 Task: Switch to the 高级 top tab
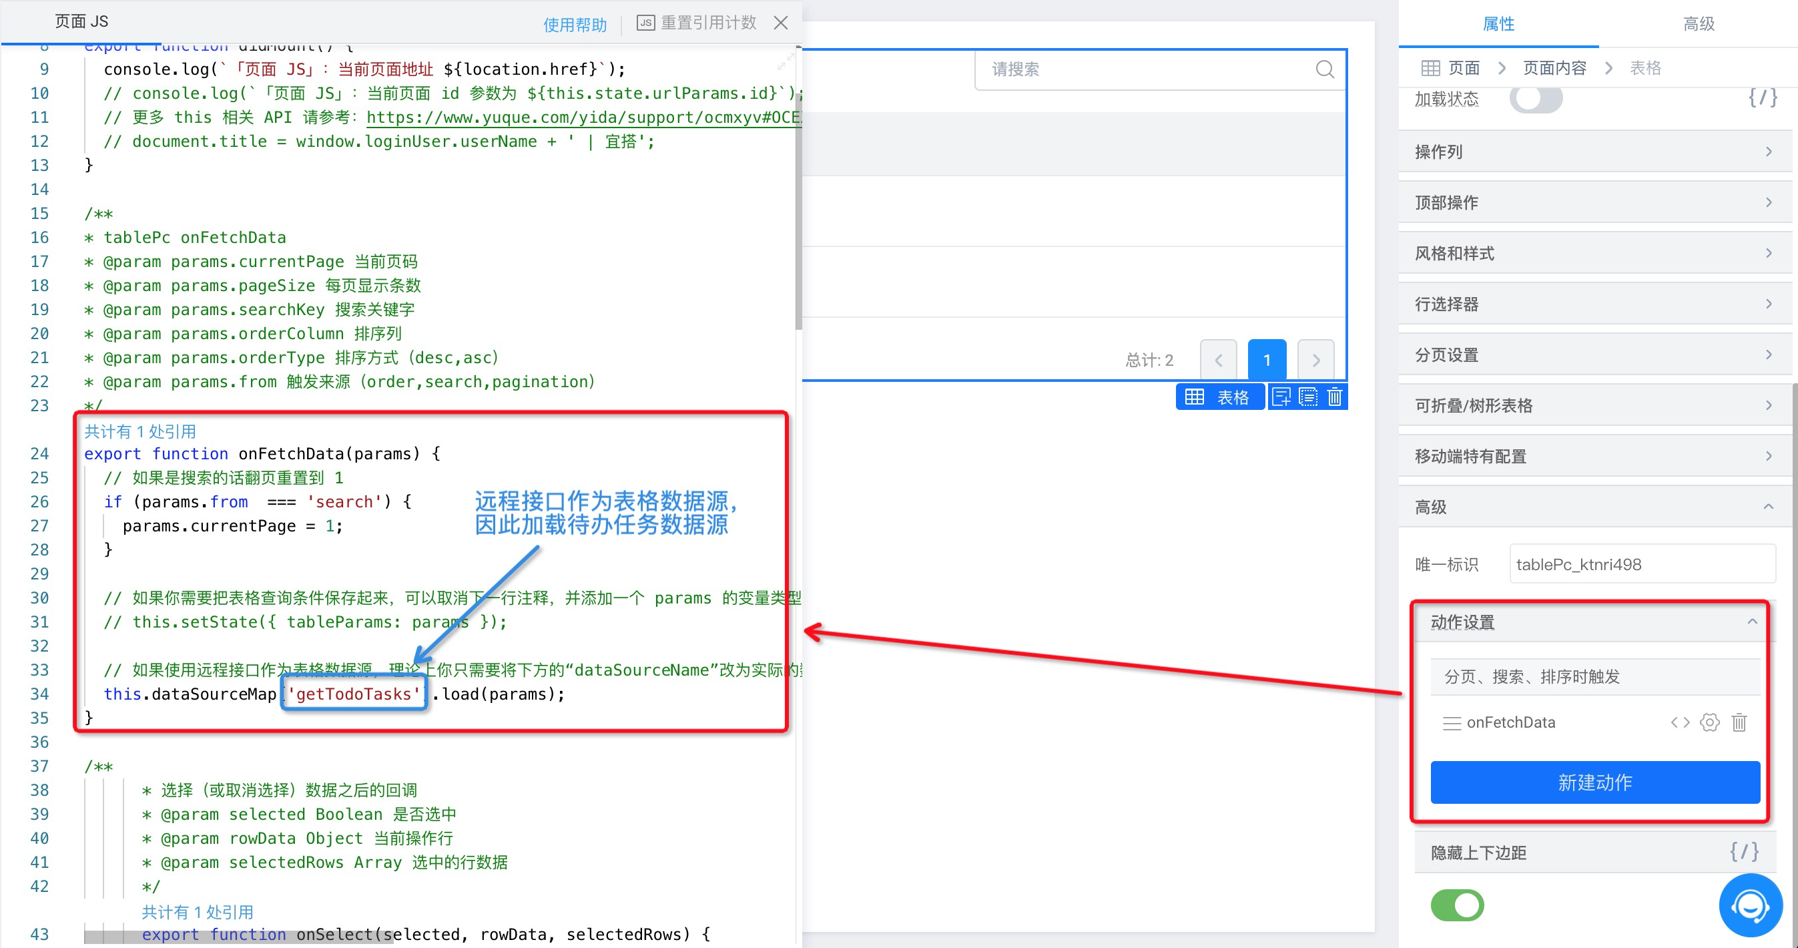1698,24
